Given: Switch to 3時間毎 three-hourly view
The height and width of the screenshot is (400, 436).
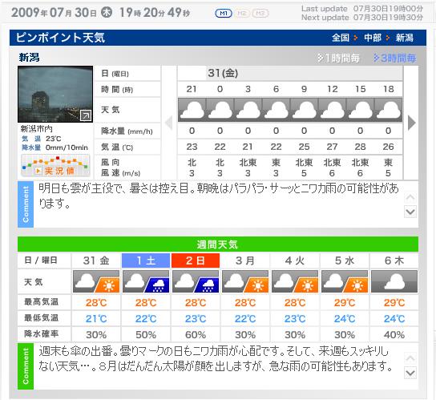Looking at the screenshot, I should (x=394, y=58).
